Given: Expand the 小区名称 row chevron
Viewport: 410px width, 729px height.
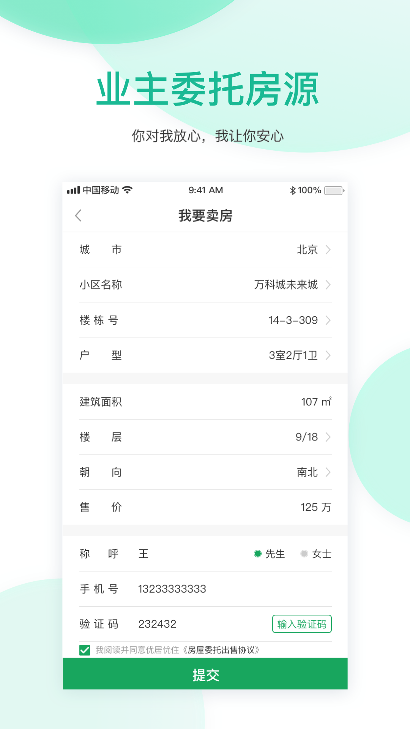Looking at the screenshot, I should click(328, 285).
